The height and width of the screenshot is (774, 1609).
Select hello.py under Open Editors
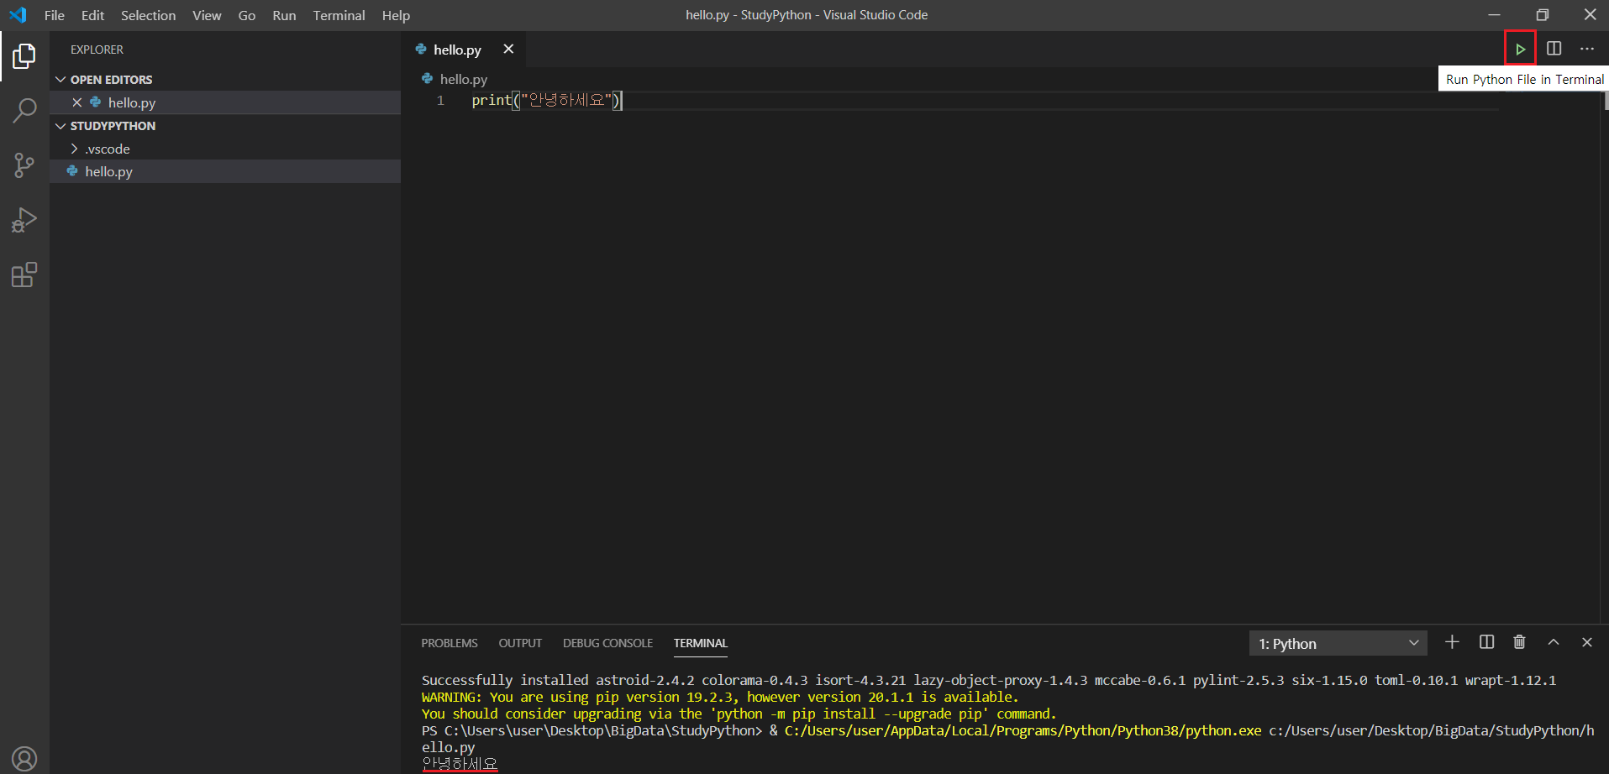pyautogui.click(x=225, y=102)
